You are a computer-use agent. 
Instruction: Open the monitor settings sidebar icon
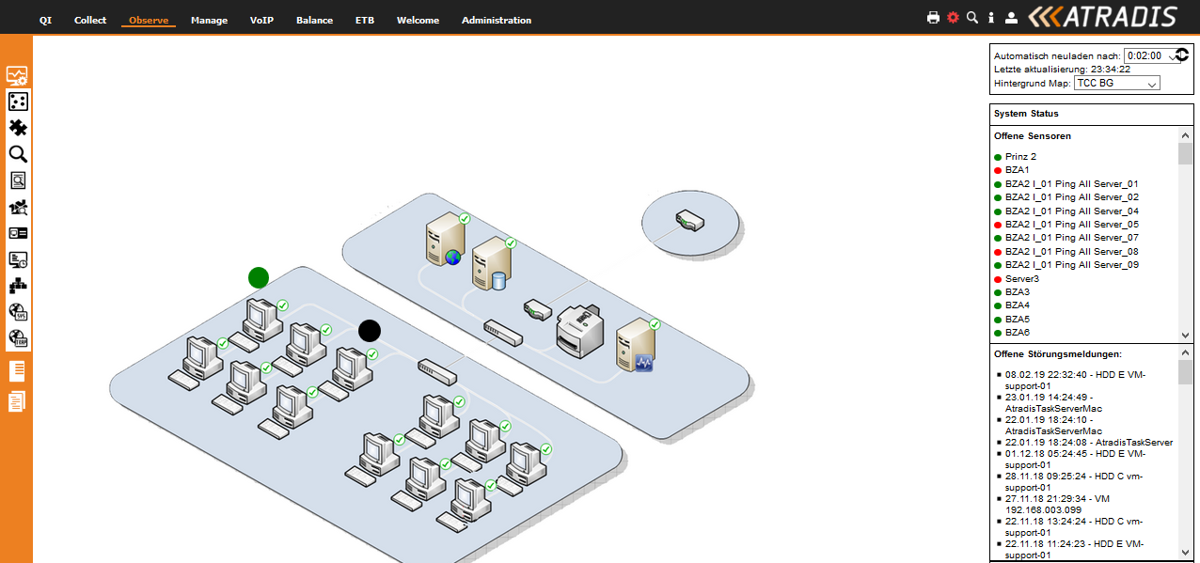click(x=17, y=76)
